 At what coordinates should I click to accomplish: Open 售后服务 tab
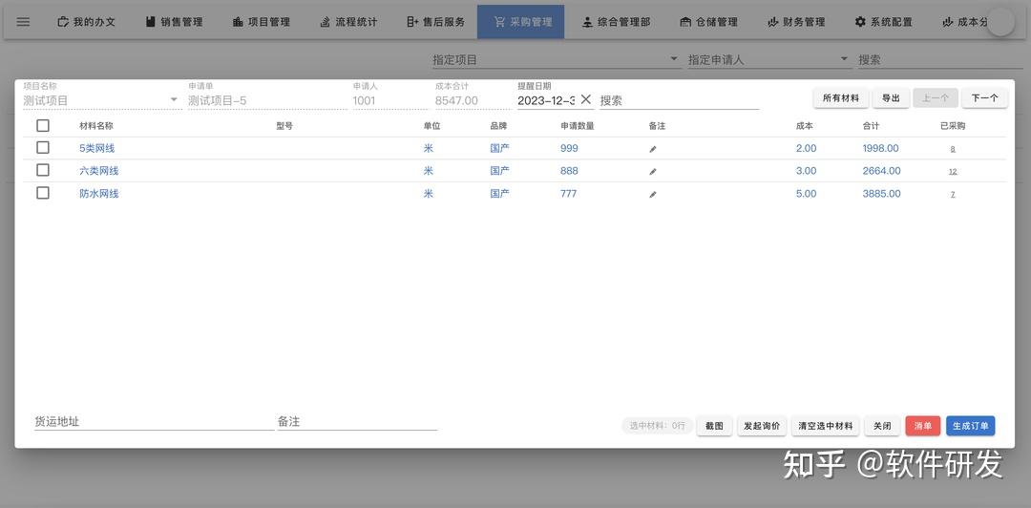[x=436, y=22]
